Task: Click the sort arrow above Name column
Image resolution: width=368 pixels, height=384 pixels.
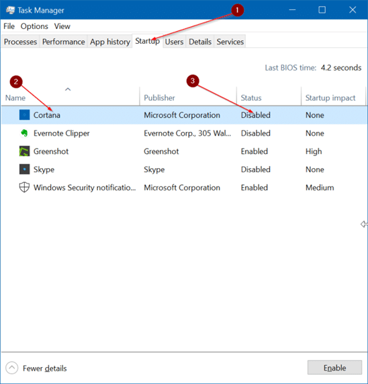Action: click(x=68, y=89)
